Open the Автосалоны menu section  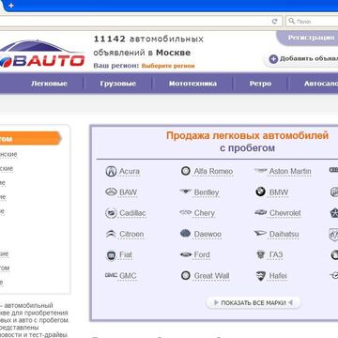[x=321, y=84]
